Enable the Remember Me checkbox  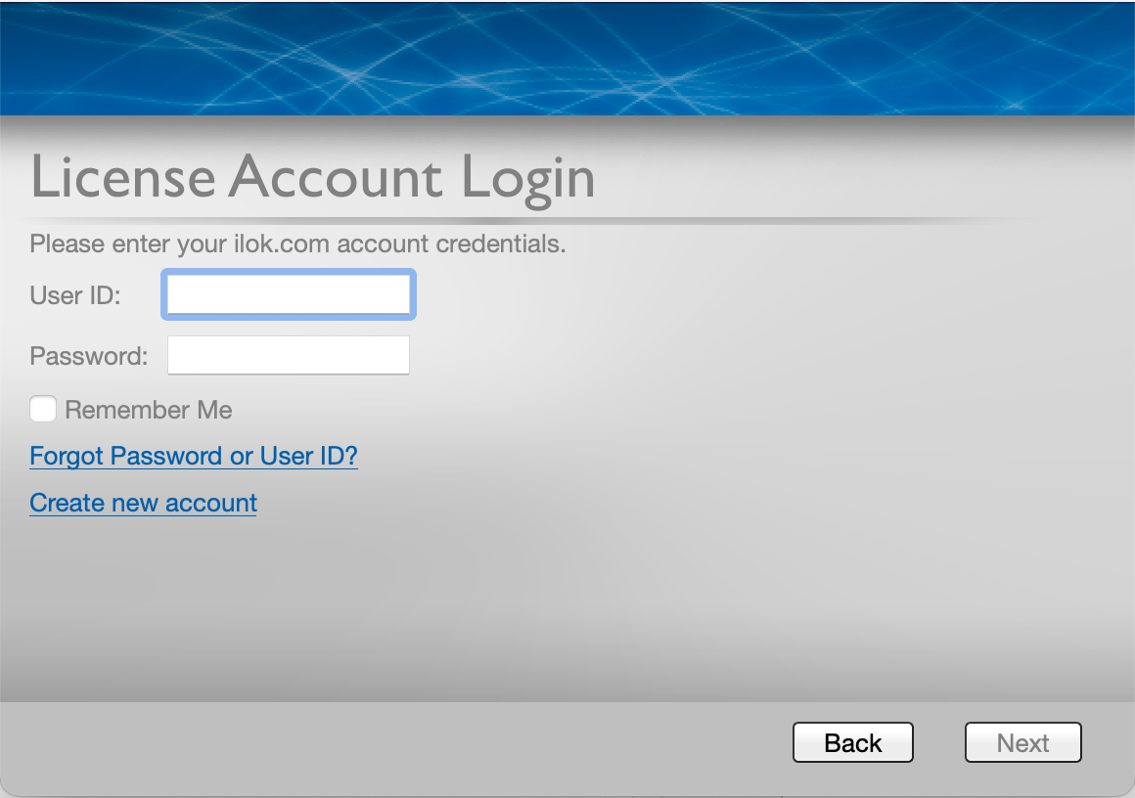point(43,409)
